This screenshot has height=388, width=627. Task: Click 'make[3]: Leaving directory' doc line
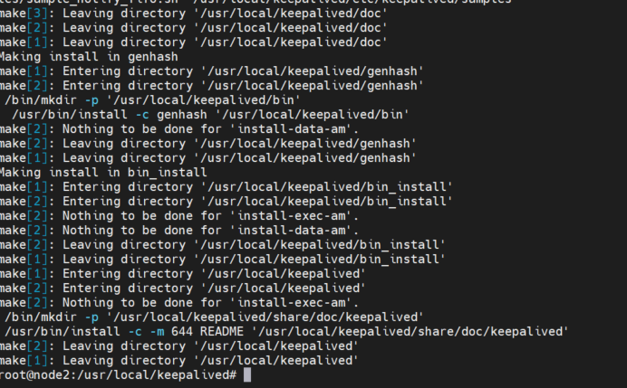click(x=194, y=14)
